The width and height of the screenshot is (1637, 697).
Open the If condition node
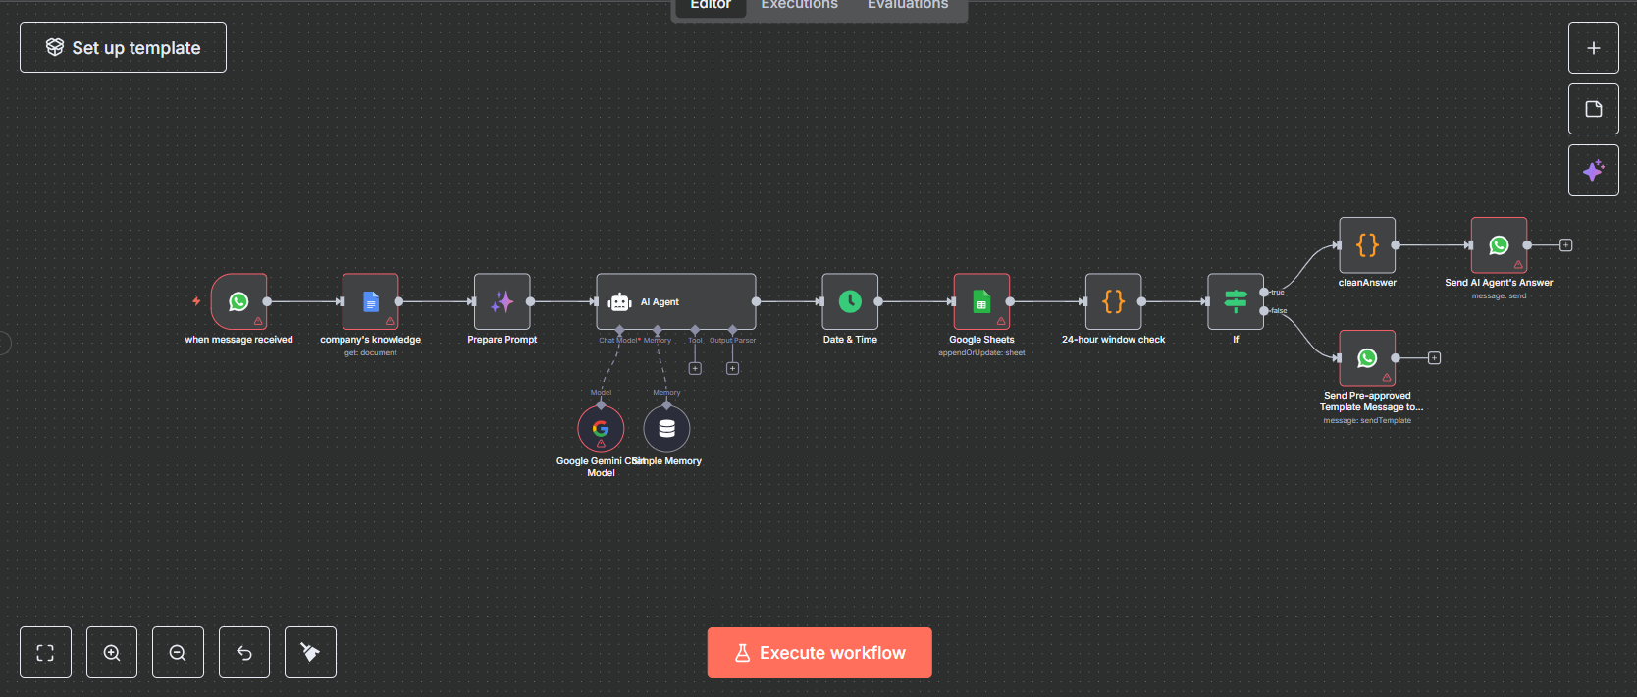(1236, 301)
